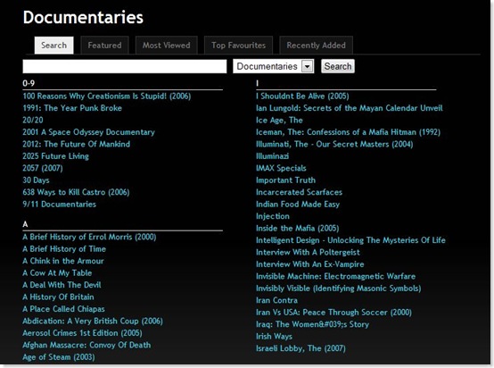Click the Search submit button
The image size is (494, 368).
pos(338,66)
